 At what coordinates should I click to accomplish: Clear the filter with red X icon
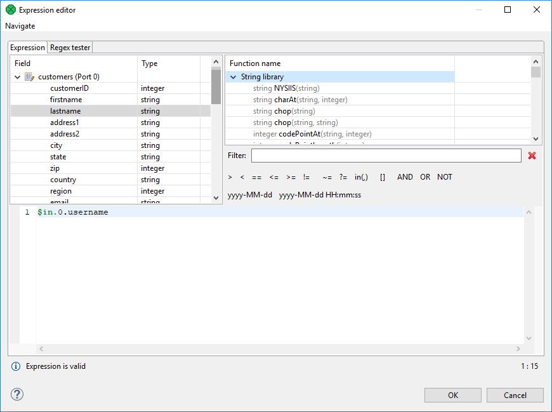[x=532, y=156]
